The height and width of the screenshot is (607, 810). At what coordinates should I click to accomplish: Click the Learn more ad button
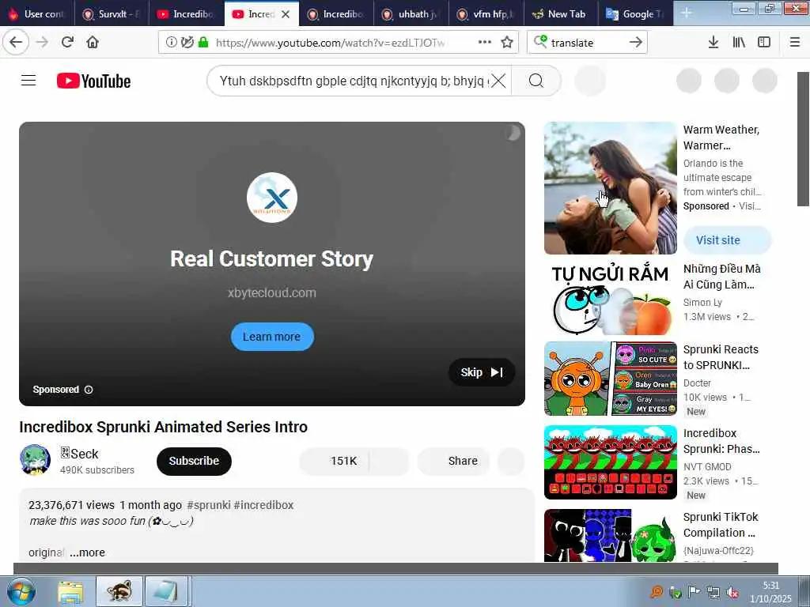click(x=272, y=337)
